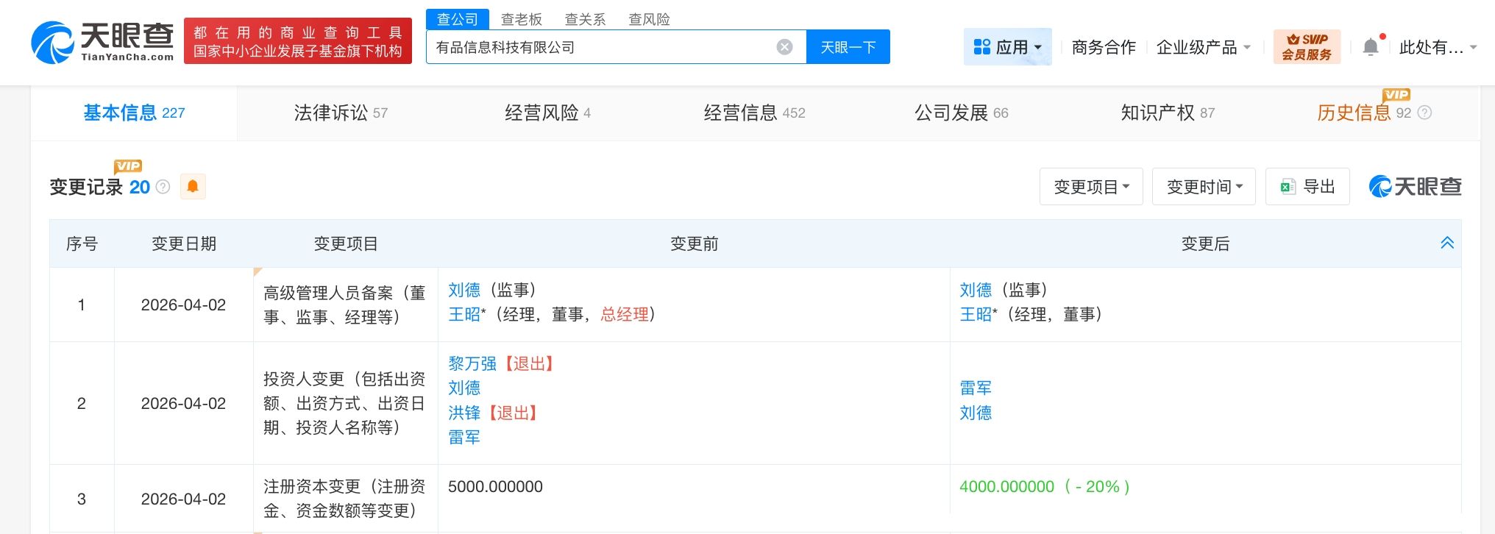Click the 变更日期 column header

click(184, 243)
